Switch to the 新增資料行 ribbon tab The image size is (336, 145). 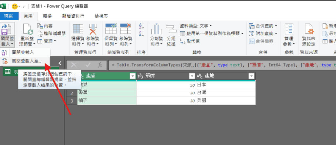(73, 16)
